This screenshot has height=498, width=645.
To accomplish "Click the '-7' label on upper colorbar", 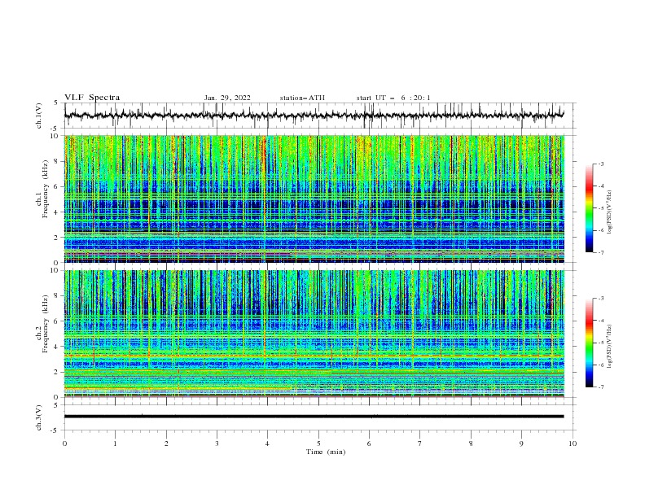I will pos(600,252).
